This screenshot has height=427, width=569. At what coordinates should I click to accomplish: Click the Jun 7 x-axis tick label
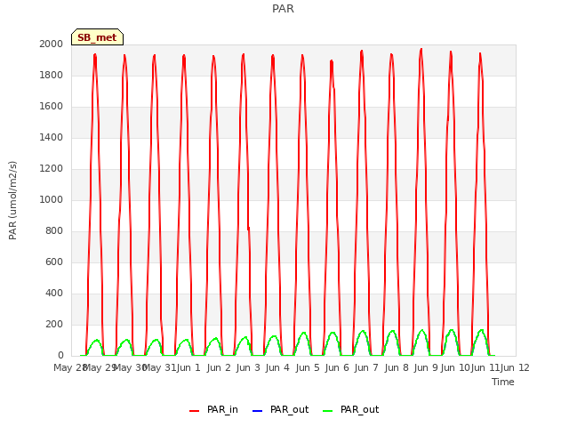pyautogui.click(x=366, y=367)
